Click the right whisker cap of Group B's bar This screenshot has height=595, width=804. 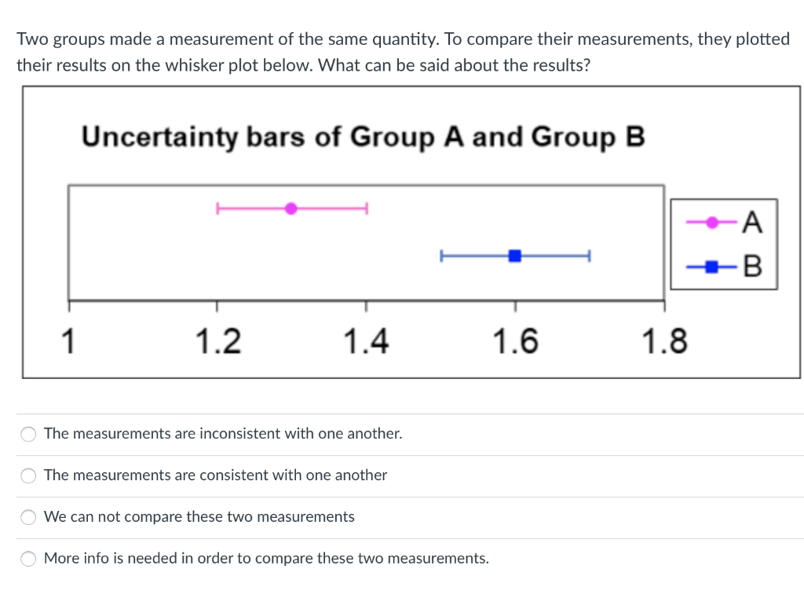point(589,255)
